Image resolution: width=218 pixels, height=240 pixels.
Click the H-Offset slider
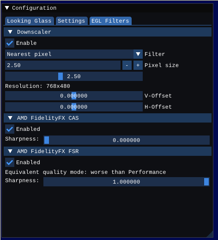tap(74, 107)
